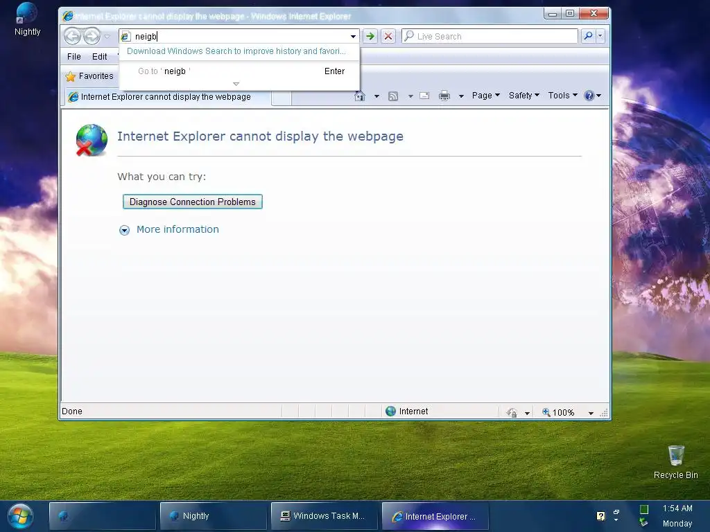Image resolution: width=710 pixels, height=532 pixels.
Task: Click the unlabeled globe taskbar button
Action: [x=102, y=515]
